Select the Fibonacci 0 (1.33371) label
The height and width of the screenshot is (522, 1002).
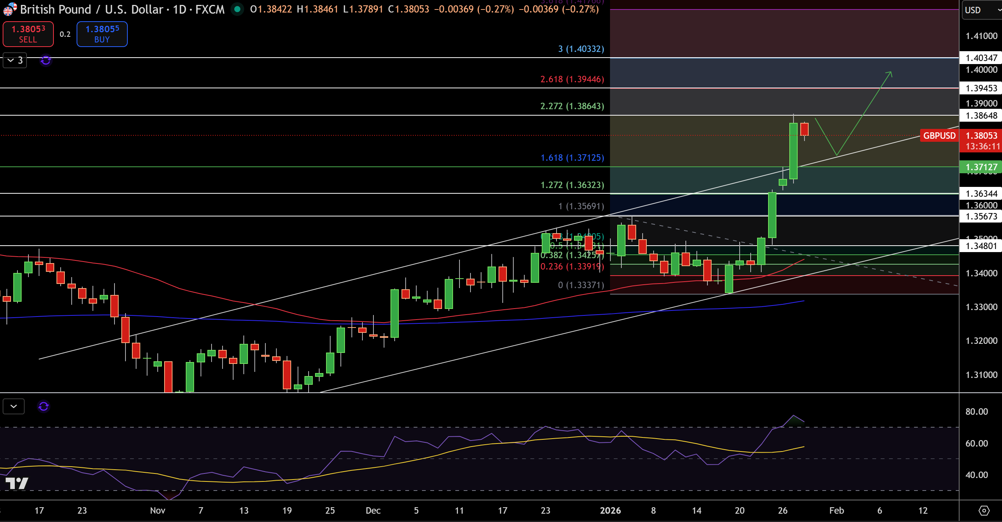coord(581,285)
